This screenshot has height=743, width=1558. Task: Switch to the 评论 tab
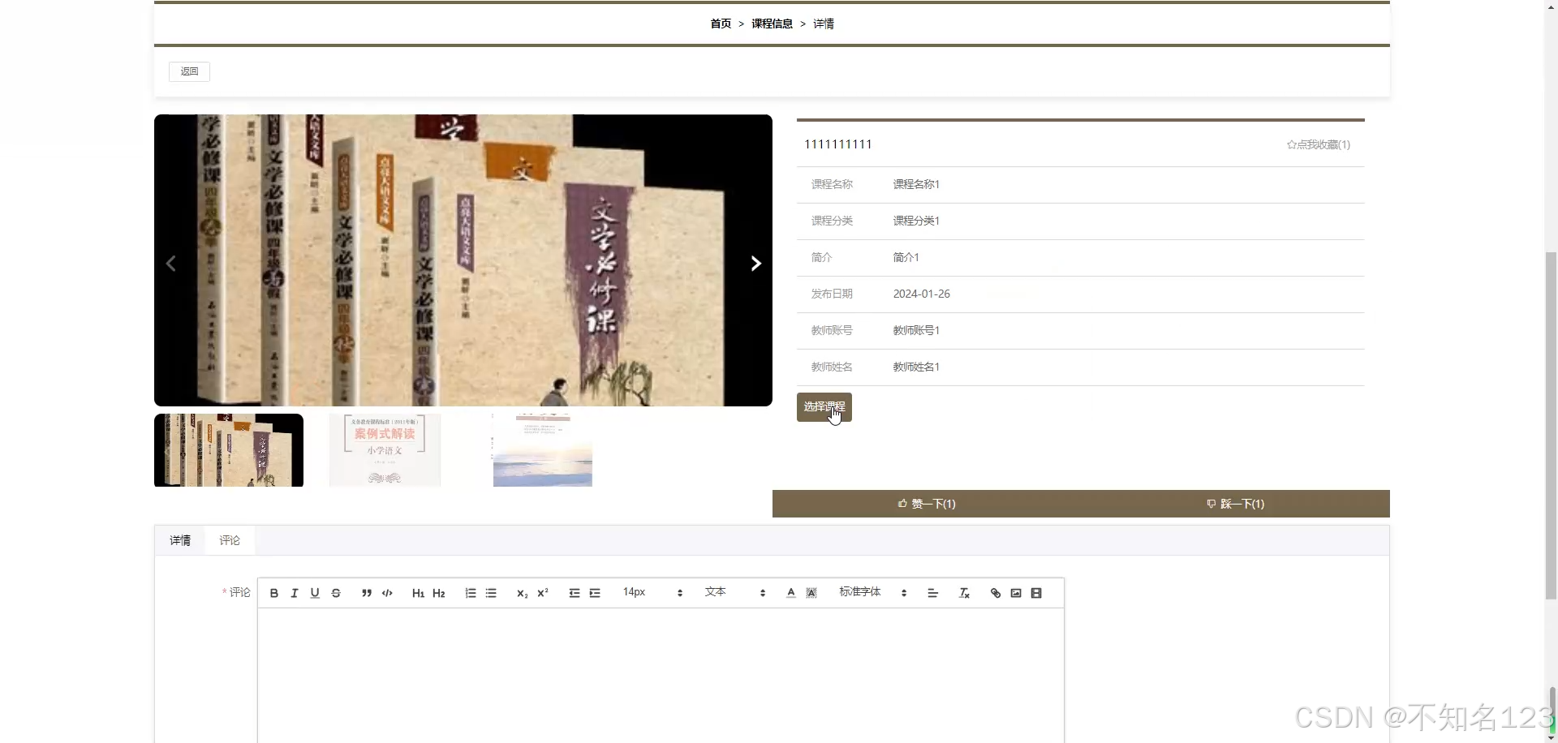tap(230, 540)
